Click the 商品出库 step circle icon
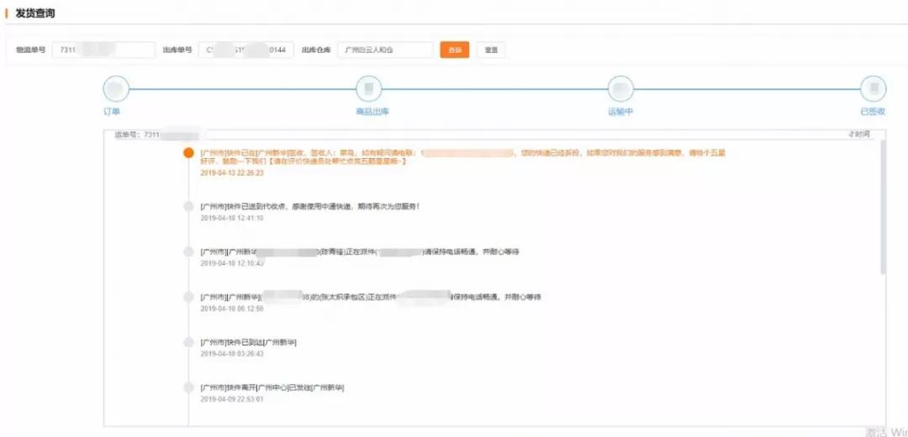 tap(369, 89)
